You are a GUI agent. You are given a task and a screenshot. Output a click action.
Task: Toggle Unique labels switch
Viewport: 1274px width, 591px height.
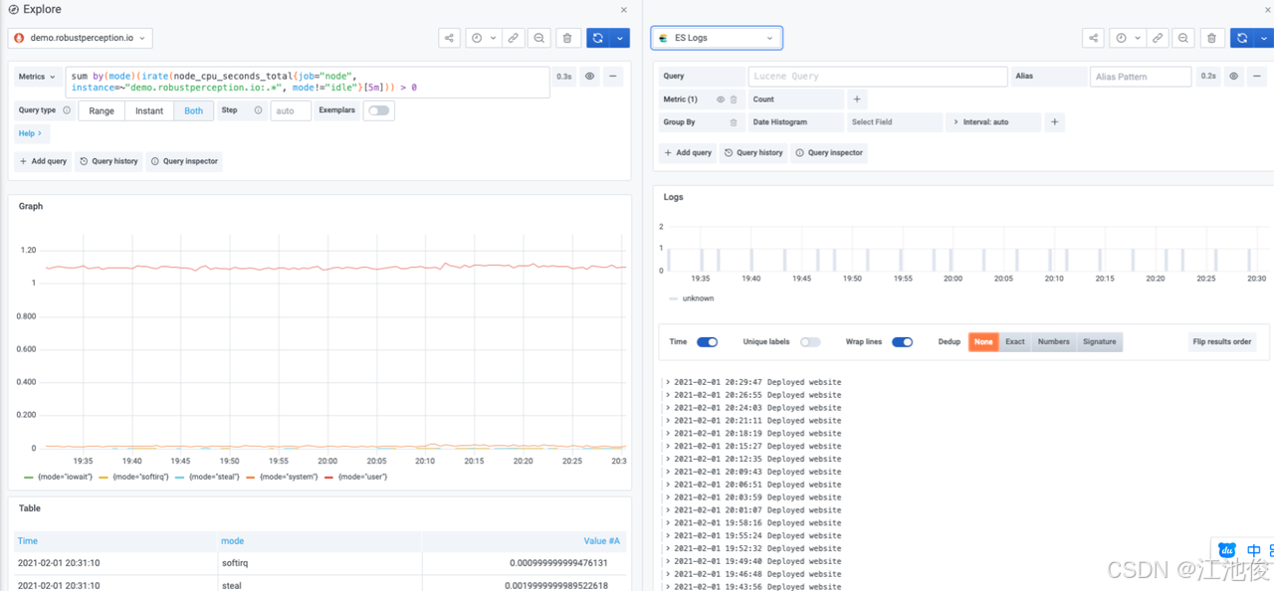(810, 342)
